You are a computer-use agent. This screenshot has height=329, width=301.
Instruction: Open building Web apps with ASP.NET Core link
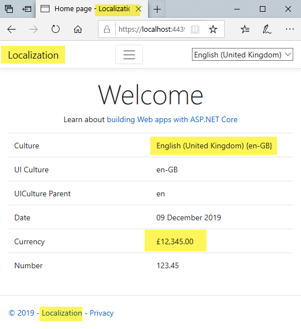click(172, 119)
